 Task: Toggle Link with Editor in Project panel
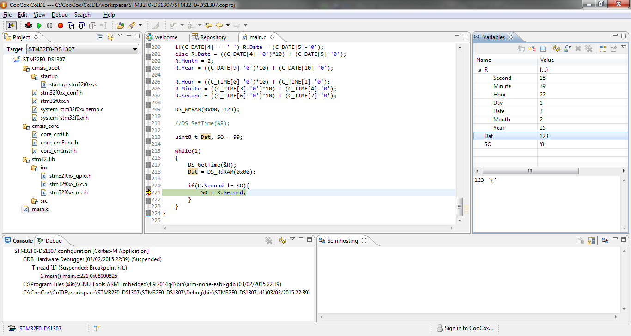[x=110, y=37]
